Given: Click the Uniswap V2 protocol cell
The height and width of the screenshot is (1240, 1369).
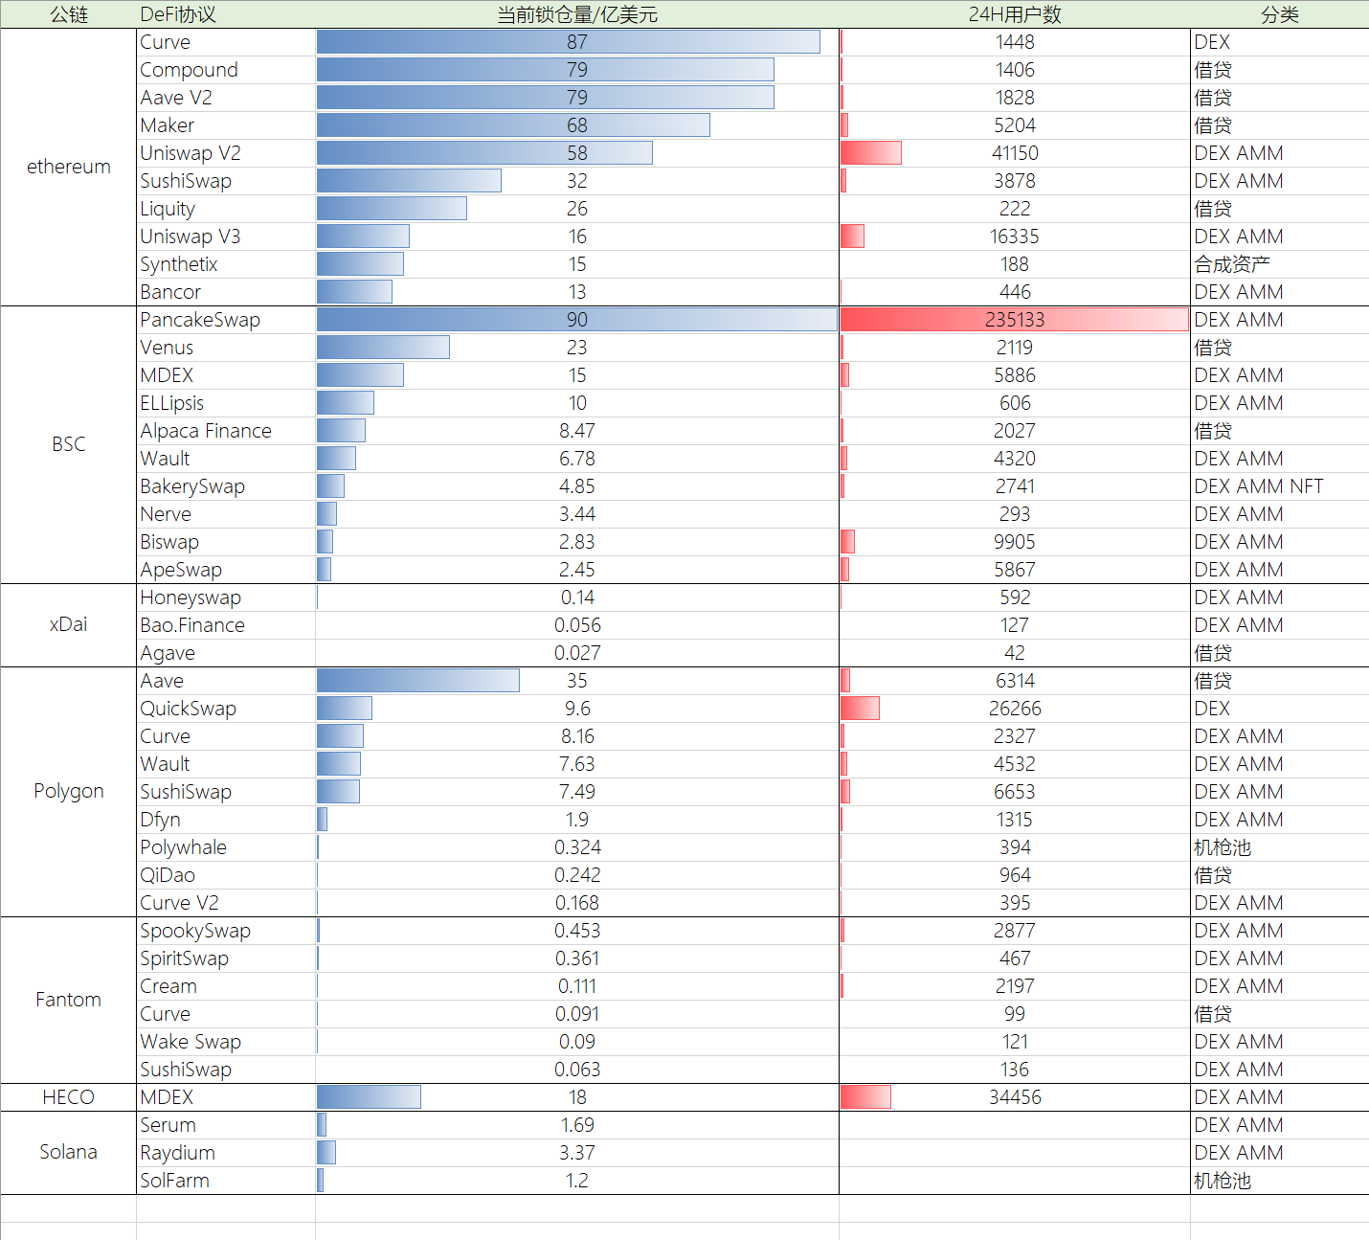Looking at the screenshot, I should (226, 153).
